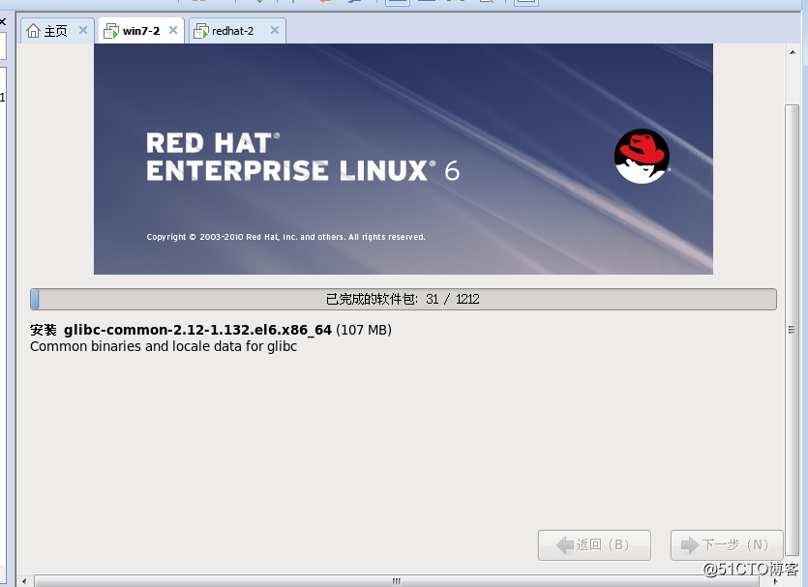Close the 主页 tab
The height and width of the screenshot is (587, 808).
[x=83, y=30]
